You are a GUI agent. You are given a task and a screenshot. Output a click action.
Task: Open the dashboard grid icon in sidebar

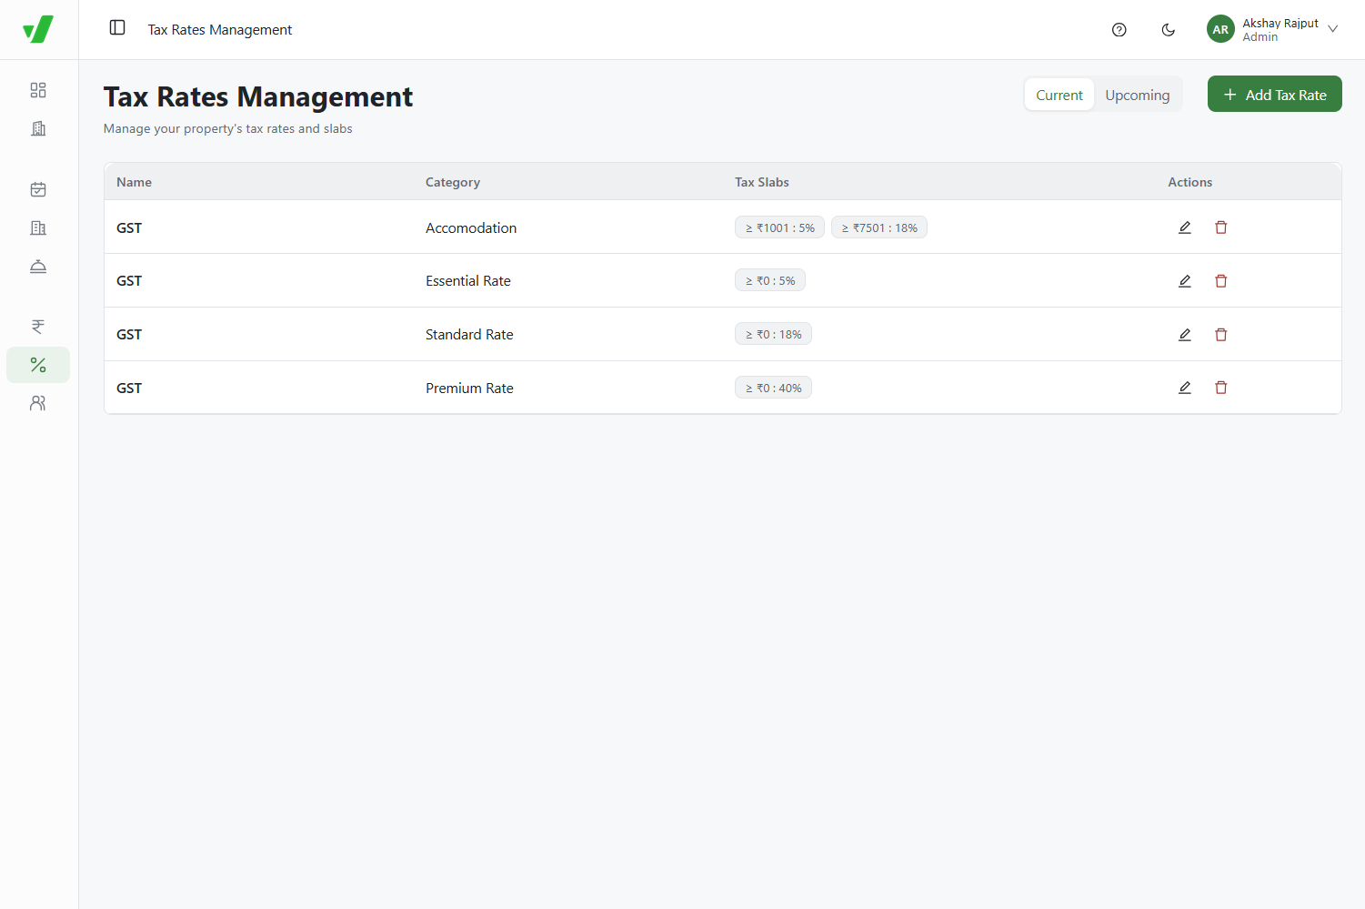(38, 90)
